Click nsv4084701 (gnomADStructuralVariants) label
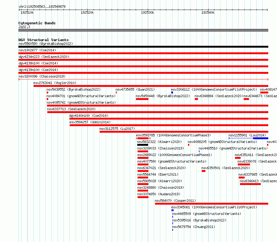277x242 pixels. pyautogui.click(x=81, y=96)
